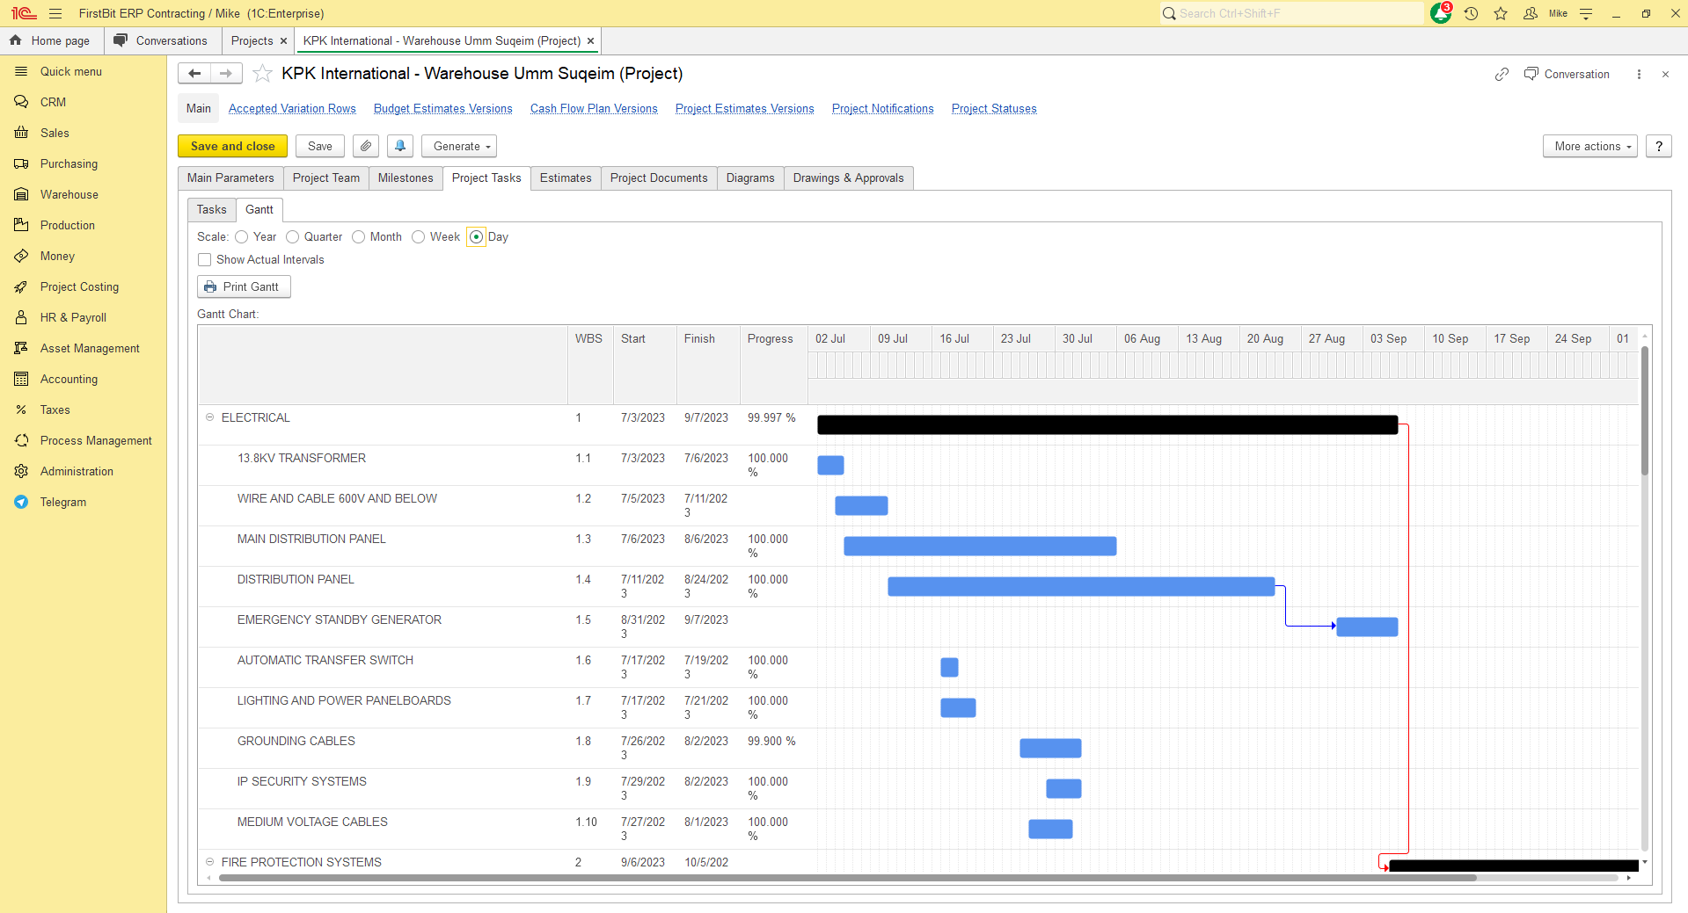This screenshot has height=913, width=1688.
Task: Collapse the ELECTRICAL task group
Action: [x=210, y=417]
